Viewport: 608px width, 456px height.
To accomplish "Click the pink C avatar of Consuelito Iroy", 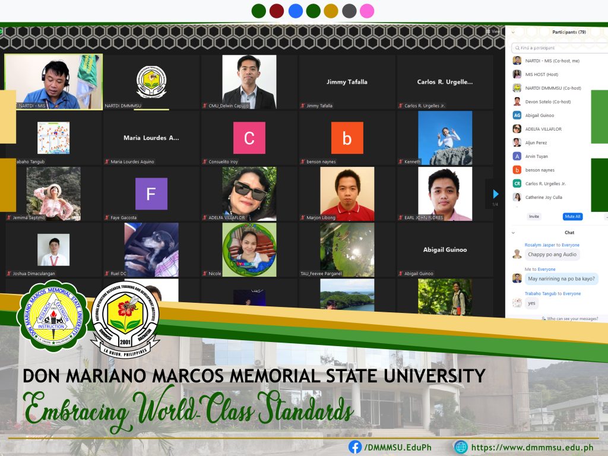I will [x=249, y=138].
